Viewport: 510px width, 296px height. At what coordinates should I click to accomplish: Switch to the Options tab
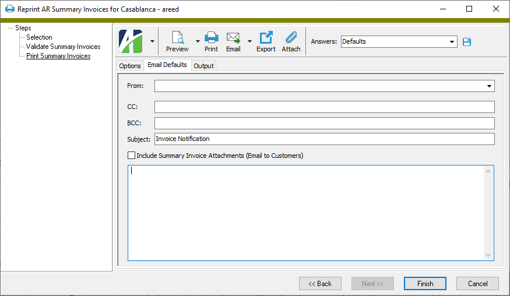[130, 66]
